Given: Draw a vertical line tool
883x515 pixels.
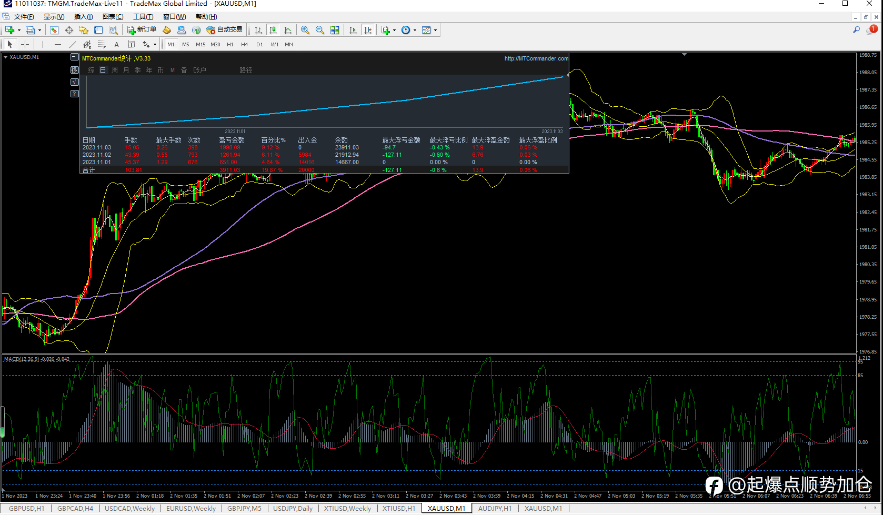Looking at the screenshot, I should point(43,44).
